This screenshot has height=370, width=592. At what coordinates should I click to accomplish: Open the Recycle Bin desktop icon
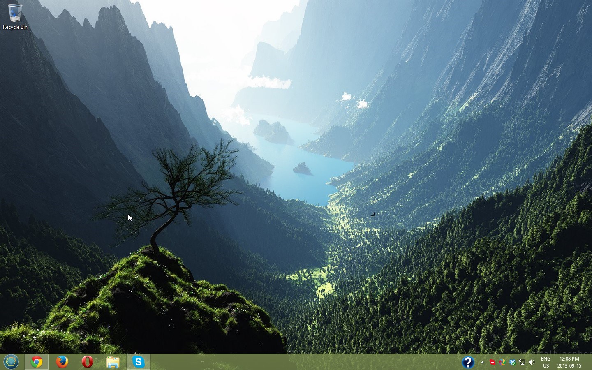coord(15,16)
